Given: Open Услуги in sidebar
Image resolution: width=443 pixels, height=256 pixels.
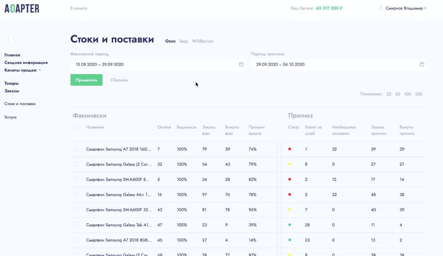Looking at the screenshot, I should click(10, 117).
